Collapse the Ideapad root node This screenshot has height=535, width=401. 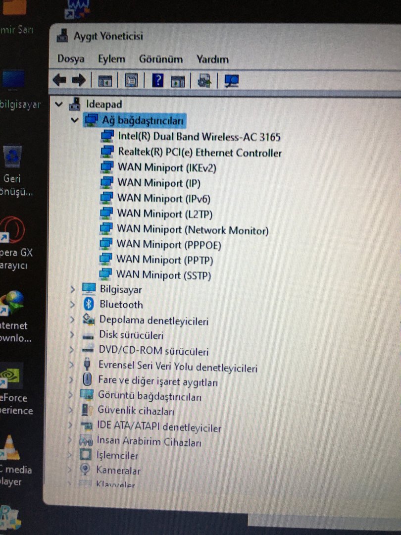[x=58, y=104]
